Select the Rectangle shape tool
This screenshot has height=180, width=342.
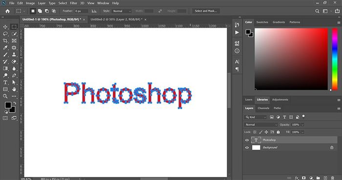(5, 89)
